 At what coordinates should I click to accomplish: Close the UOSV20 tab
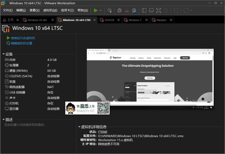[x=118, y=20]
